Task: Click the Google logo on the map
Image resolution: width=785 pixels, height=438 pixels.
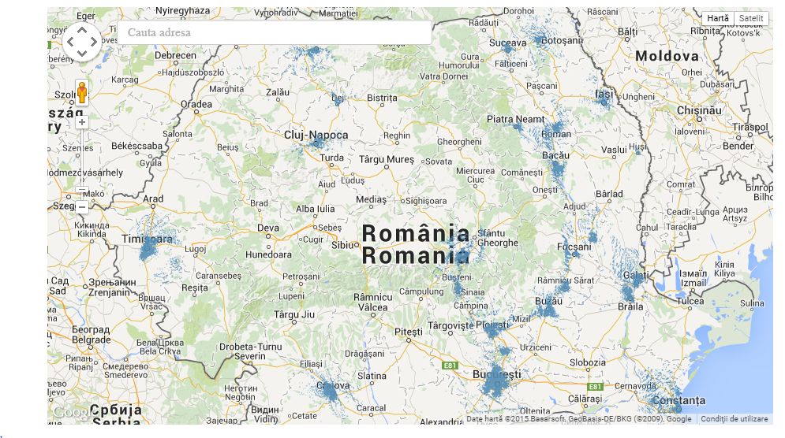Action: tap(69, 413)
